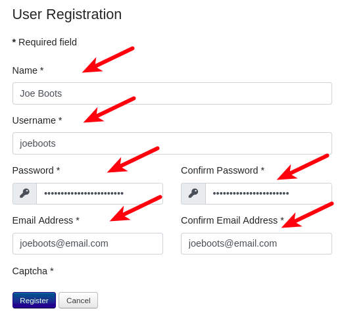Focus the Name field containing Joe Boots
This screenshot has width=344, height=317.
click(172, 93)
